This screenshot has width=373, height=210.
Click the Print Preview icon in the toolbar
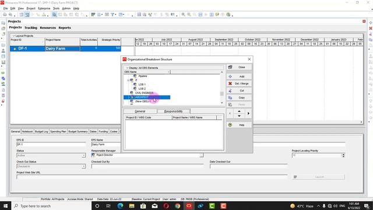point(10,15)
